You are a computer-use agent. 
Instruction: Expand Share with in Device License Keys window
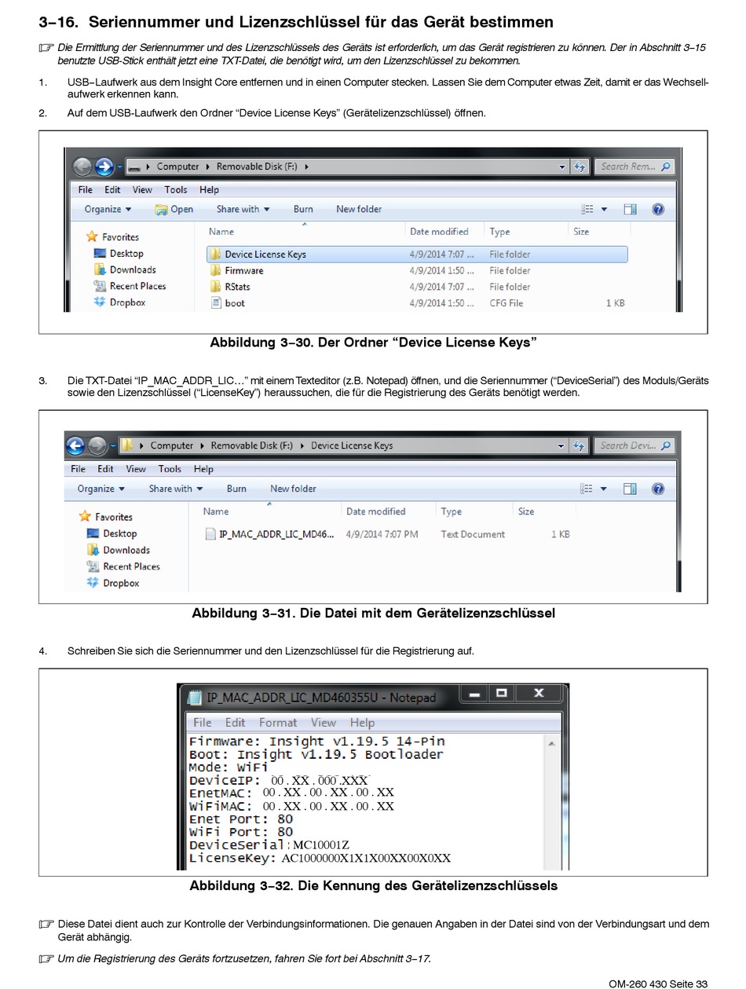tap(176, 489)
